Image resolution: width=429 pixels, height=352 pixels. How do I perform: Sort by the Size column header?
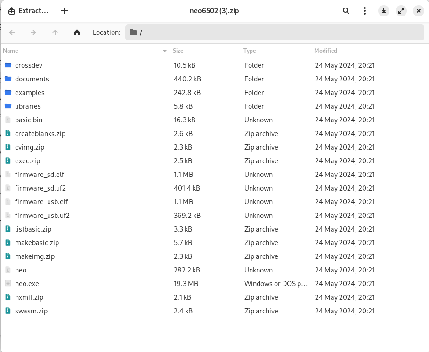[x=178, y=51]
